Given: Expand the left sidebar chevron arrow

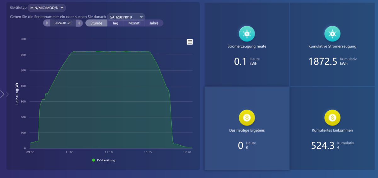Looking at the screenshot, I should 4,94.
